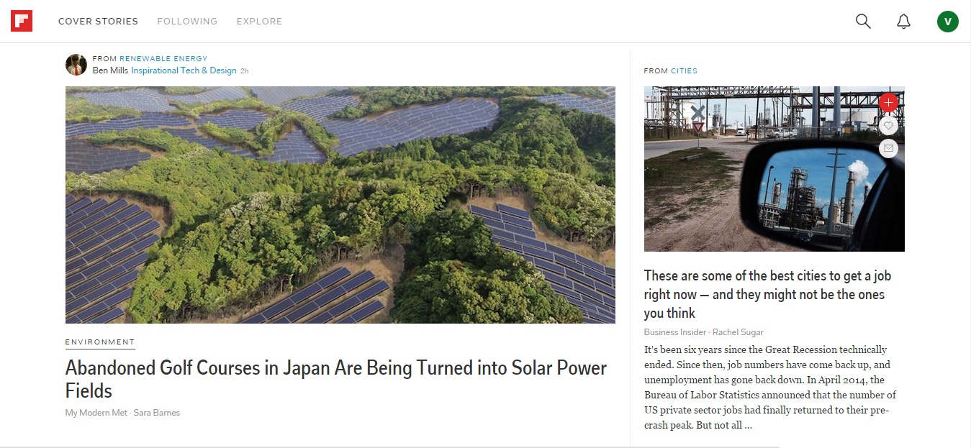The width and height of the screenshot is (971, 448).
Task: Open the green V profile avatar
Action: [x=947, y=22]
